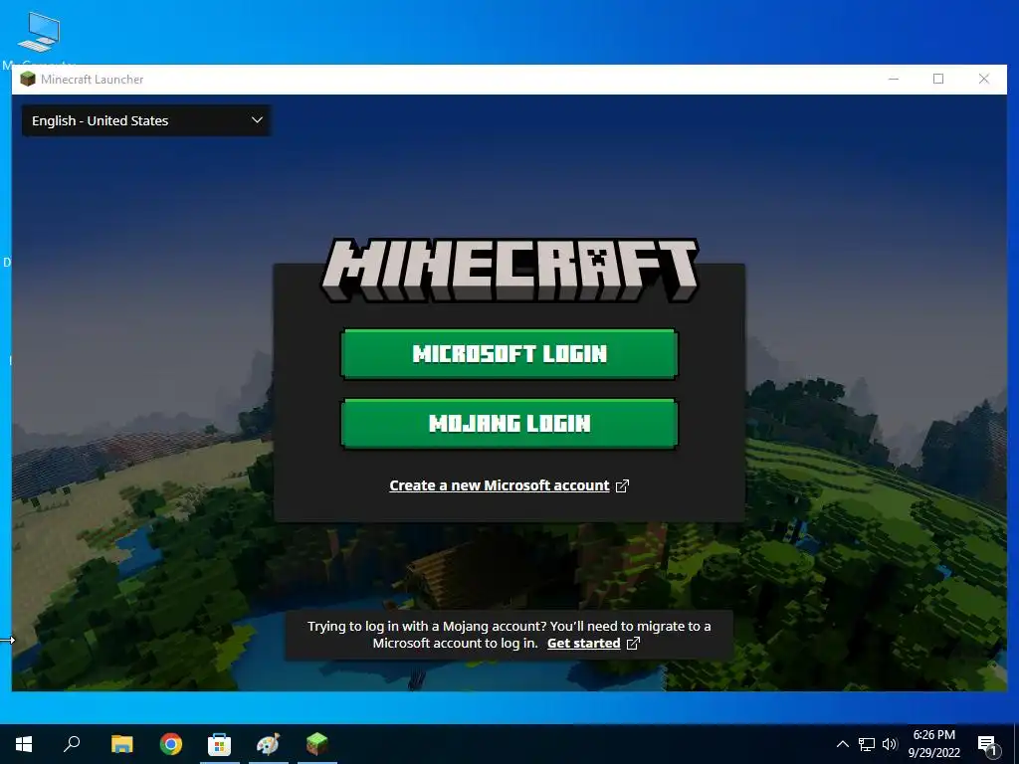Open the clock showing 6:26 PM
The width and height of the screenshot is (1019, 764).
point(933,744)
